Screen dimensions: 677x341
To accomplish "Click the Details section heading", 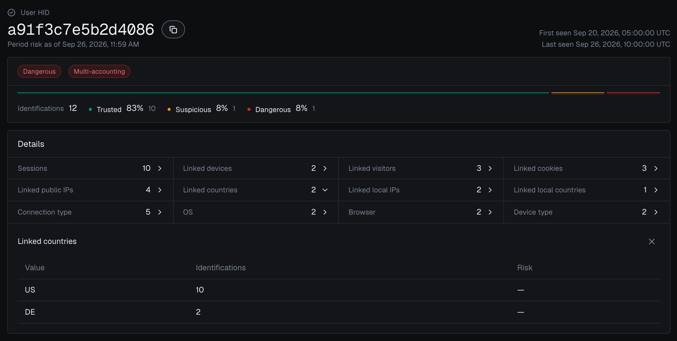I will click(x=31, y=144).
